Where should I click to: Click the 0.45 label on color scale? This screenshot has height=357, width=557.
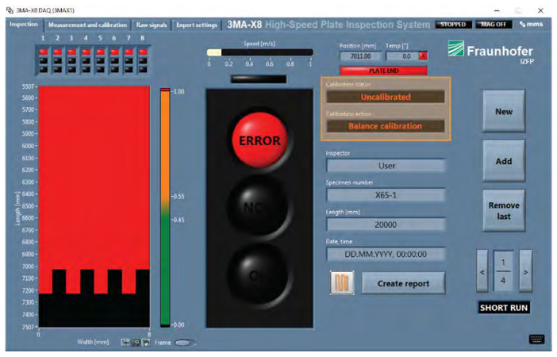point(178,220)
